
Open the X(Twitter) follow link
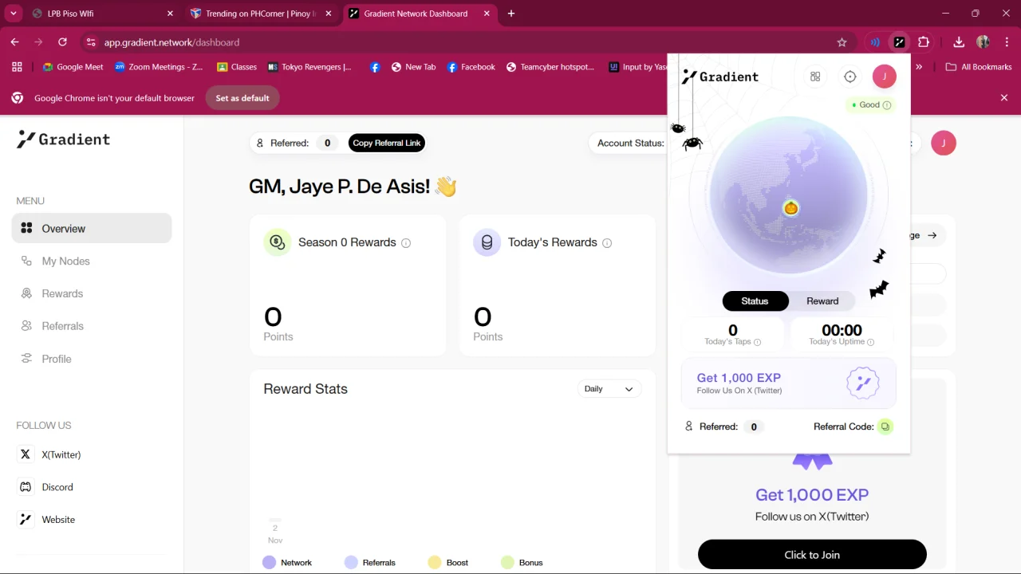tap(49, 454)
